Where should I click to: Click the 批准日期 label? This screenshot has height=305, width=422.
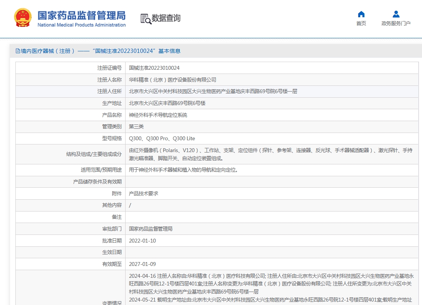pyautogui.click(x=112, y=241)
